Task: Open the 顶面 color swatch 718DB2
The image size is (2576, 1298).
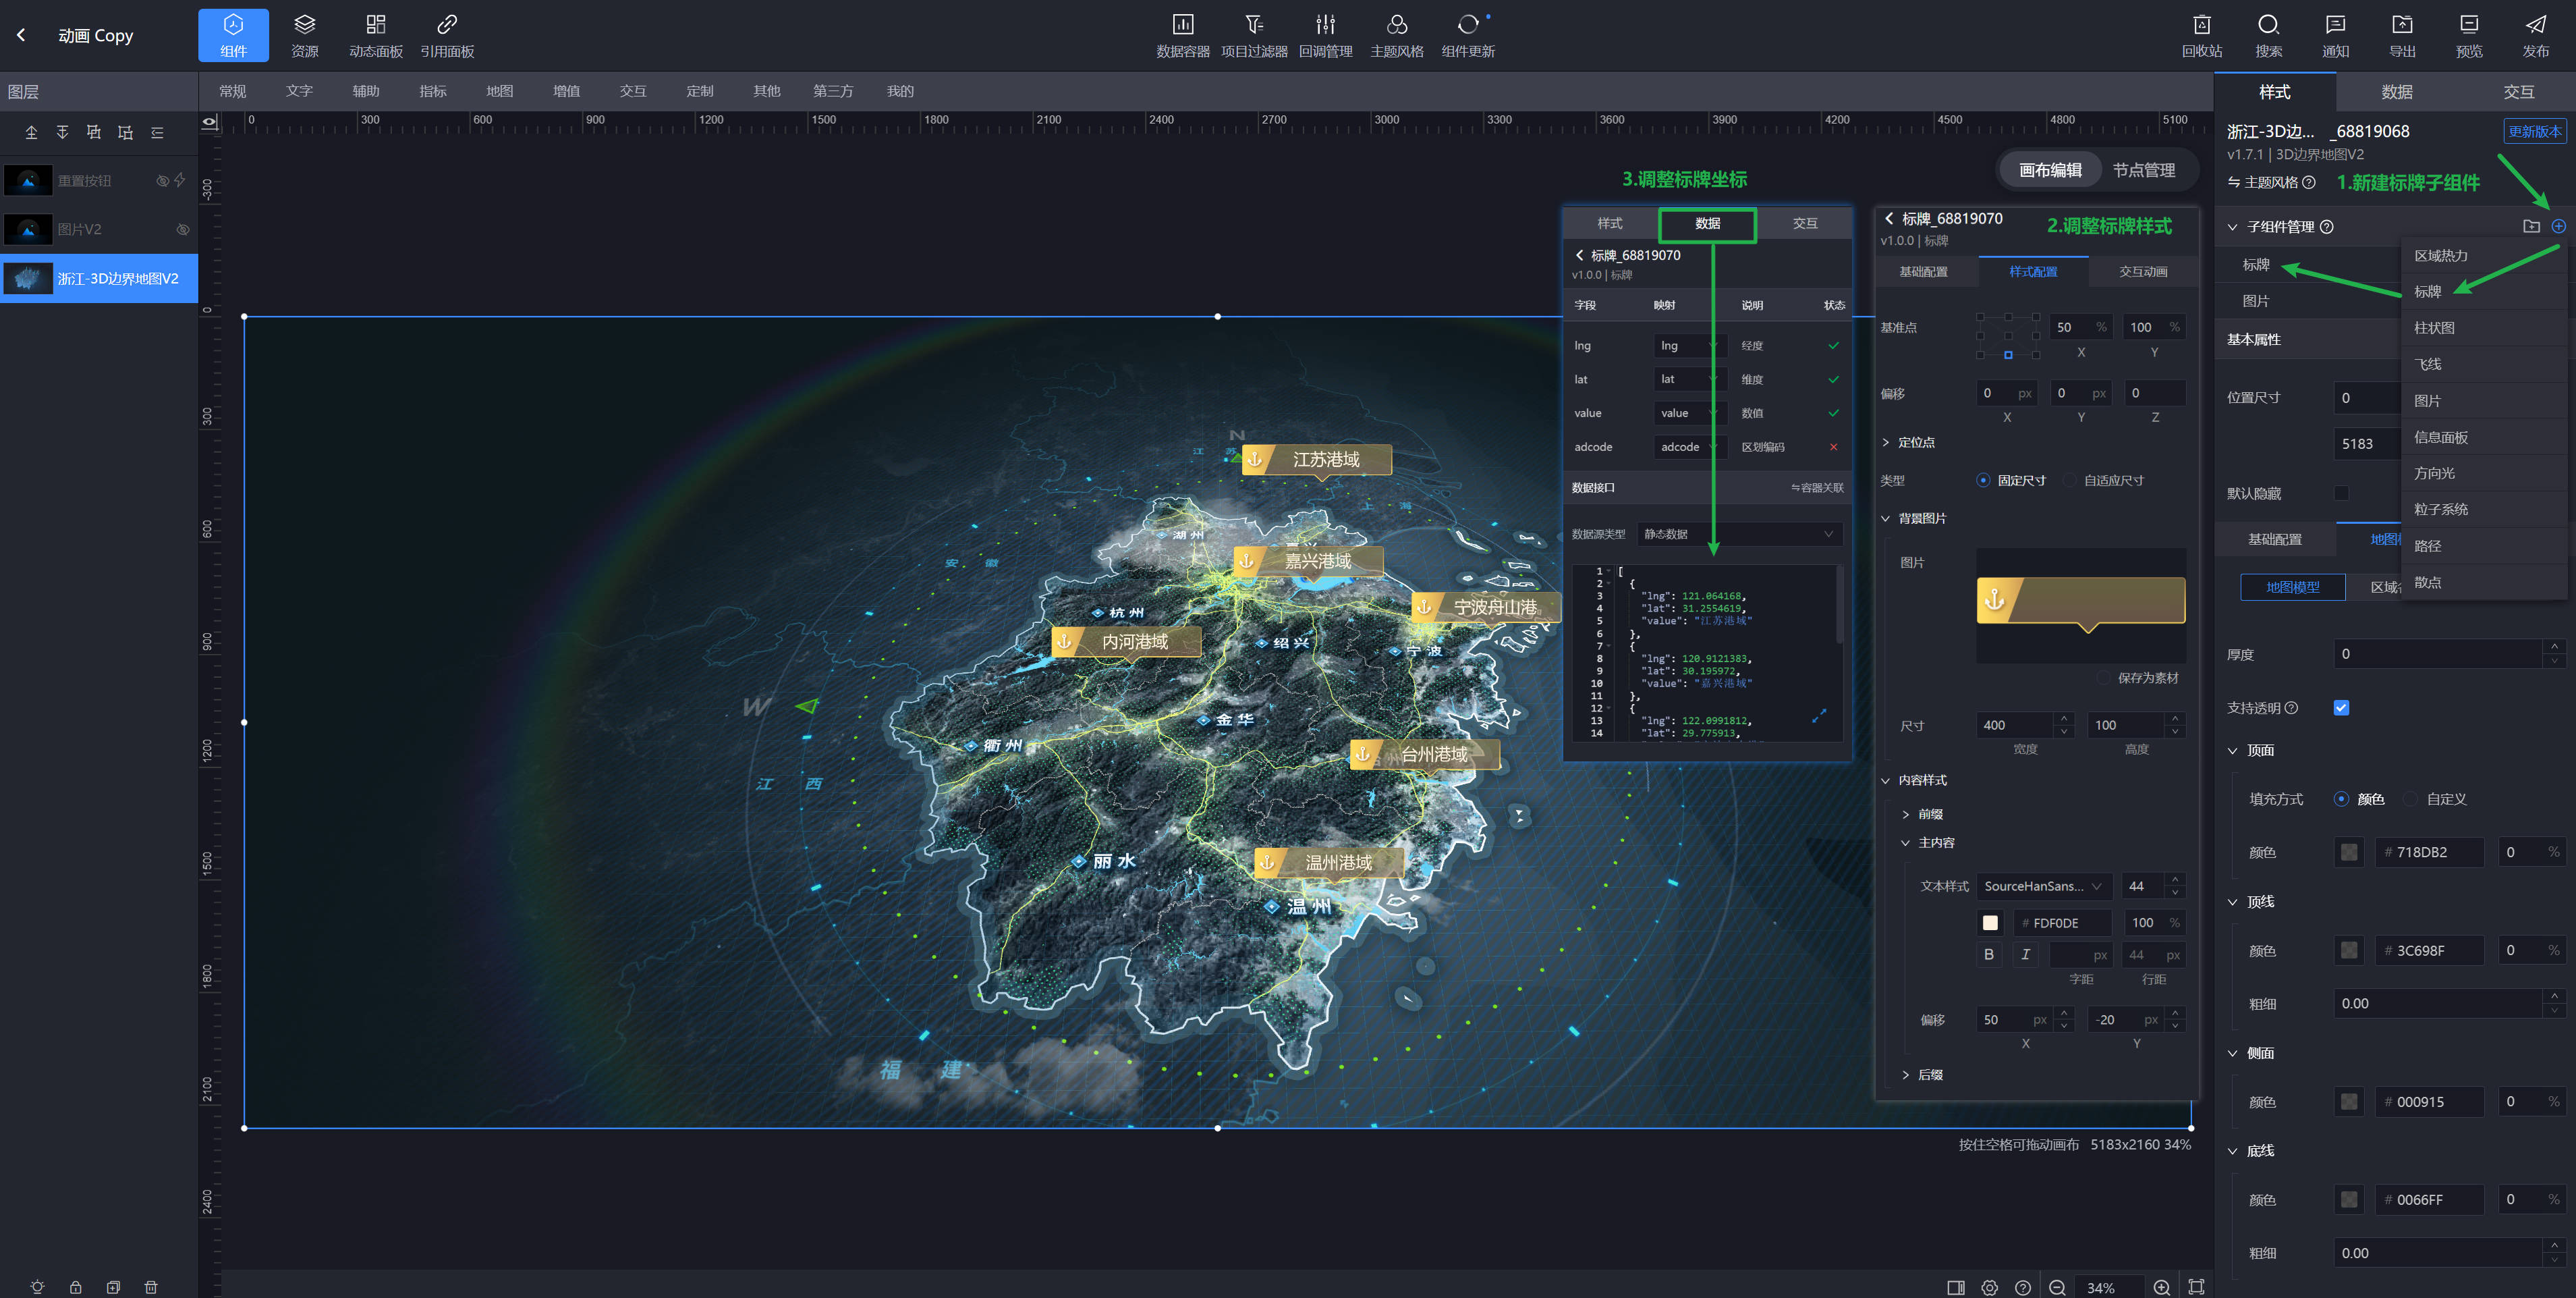Action: (2349, 852)
